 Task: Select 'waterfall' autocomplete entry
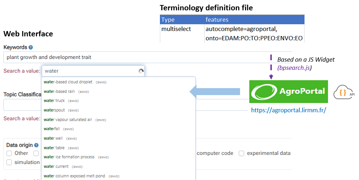pyautogui.click(x=53, y=129)
